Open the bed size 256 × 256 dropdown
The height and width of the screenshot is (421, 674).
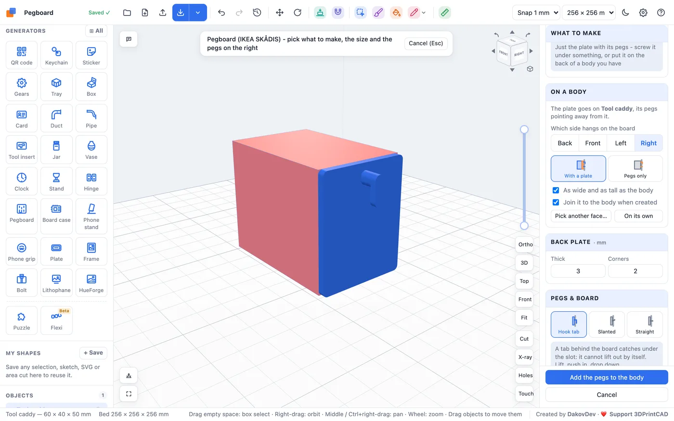(589, 13)
